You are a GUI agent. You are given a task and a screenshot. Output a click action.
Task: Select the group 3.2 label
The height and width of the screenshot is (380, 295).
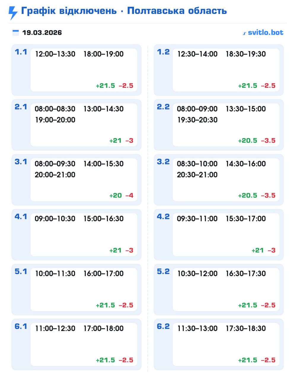[x=163, y=162]
